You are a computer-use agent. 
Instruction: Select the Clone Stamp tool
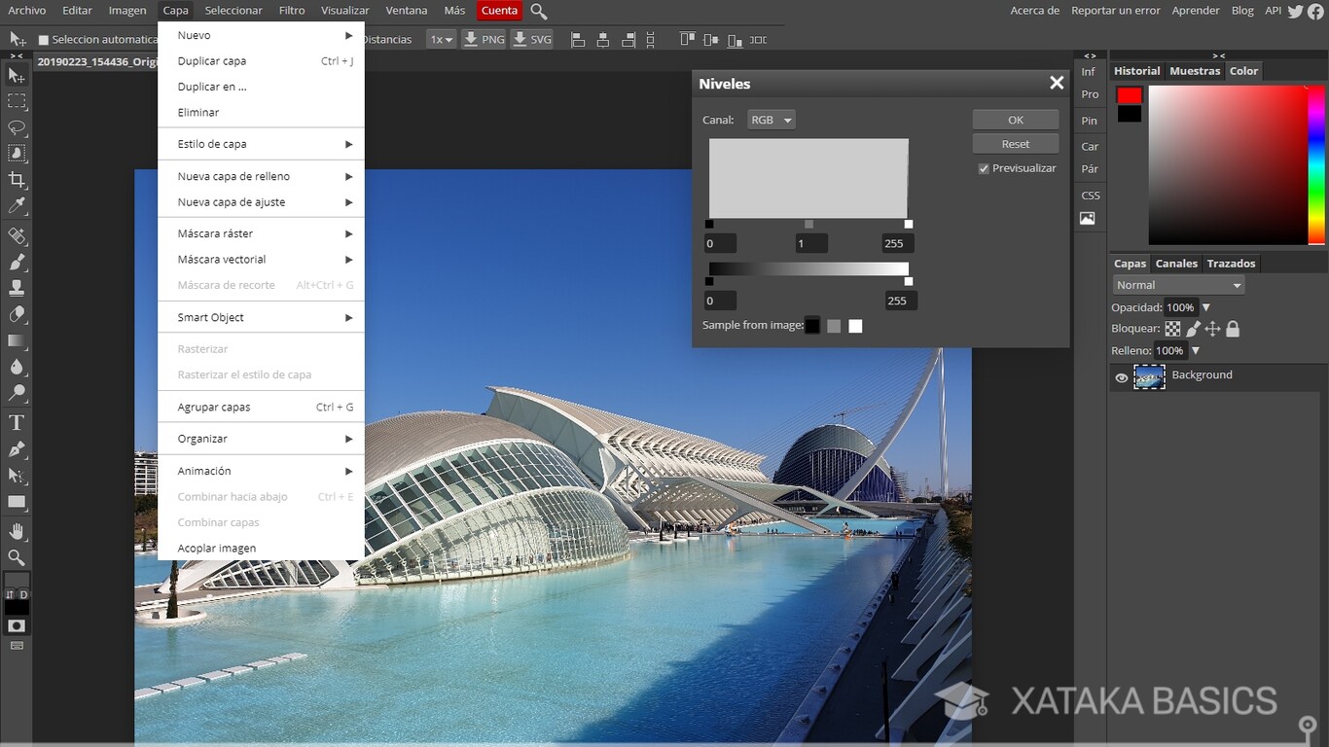click(x=14, y=287)
